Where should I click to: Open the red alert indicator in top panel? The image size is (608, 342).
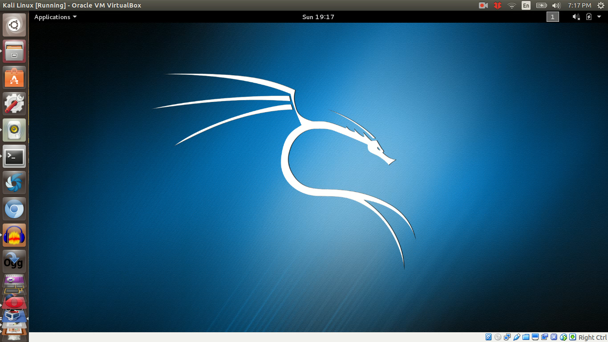pos(498,5)
